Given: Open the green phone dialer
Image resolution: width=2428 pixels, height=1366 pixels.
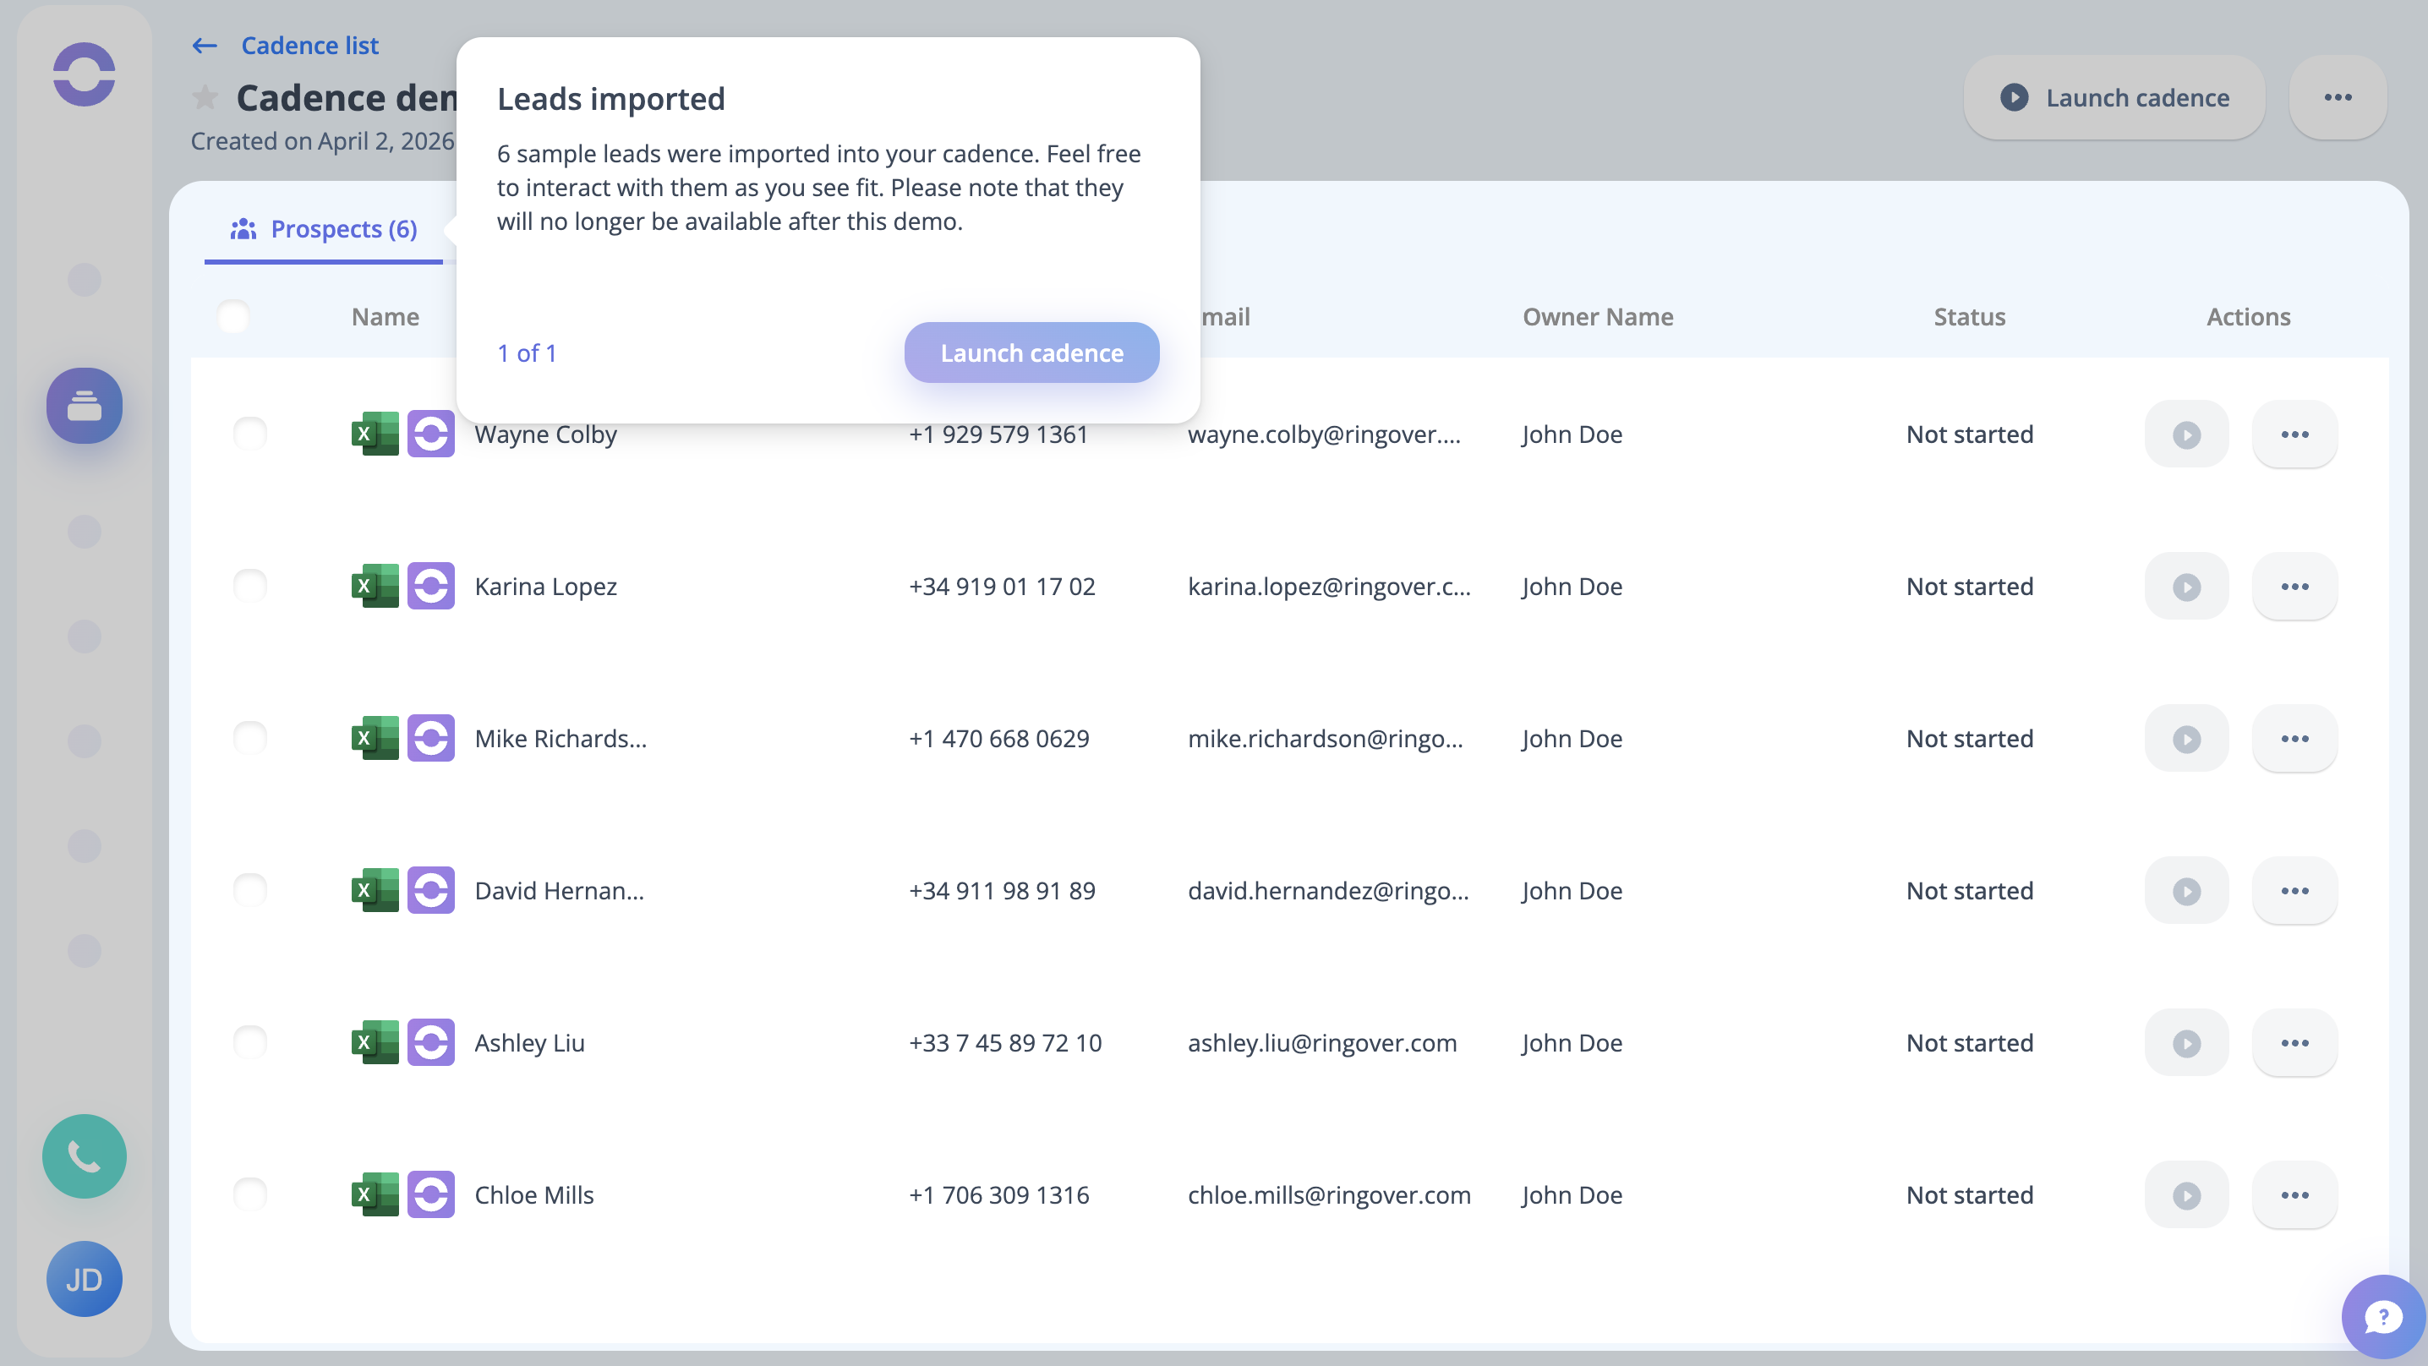Looking at the screenshot, I should [x=84, y=1156].
